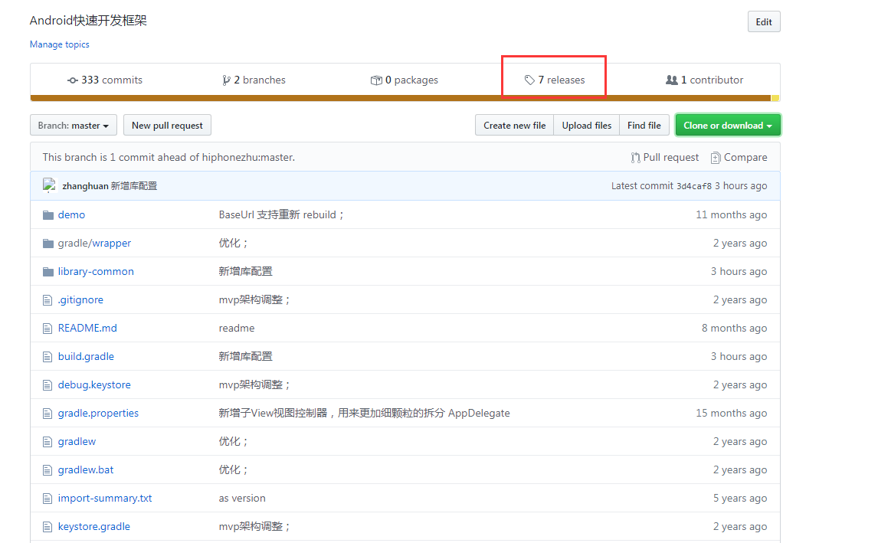Click the zhanghuan author name

[x=85, y=186]
